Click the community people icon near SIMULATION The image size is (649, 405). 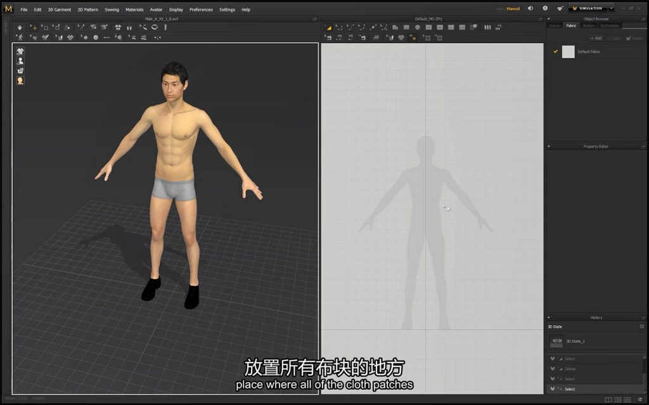pyautogui.click(x=560, y=8)
